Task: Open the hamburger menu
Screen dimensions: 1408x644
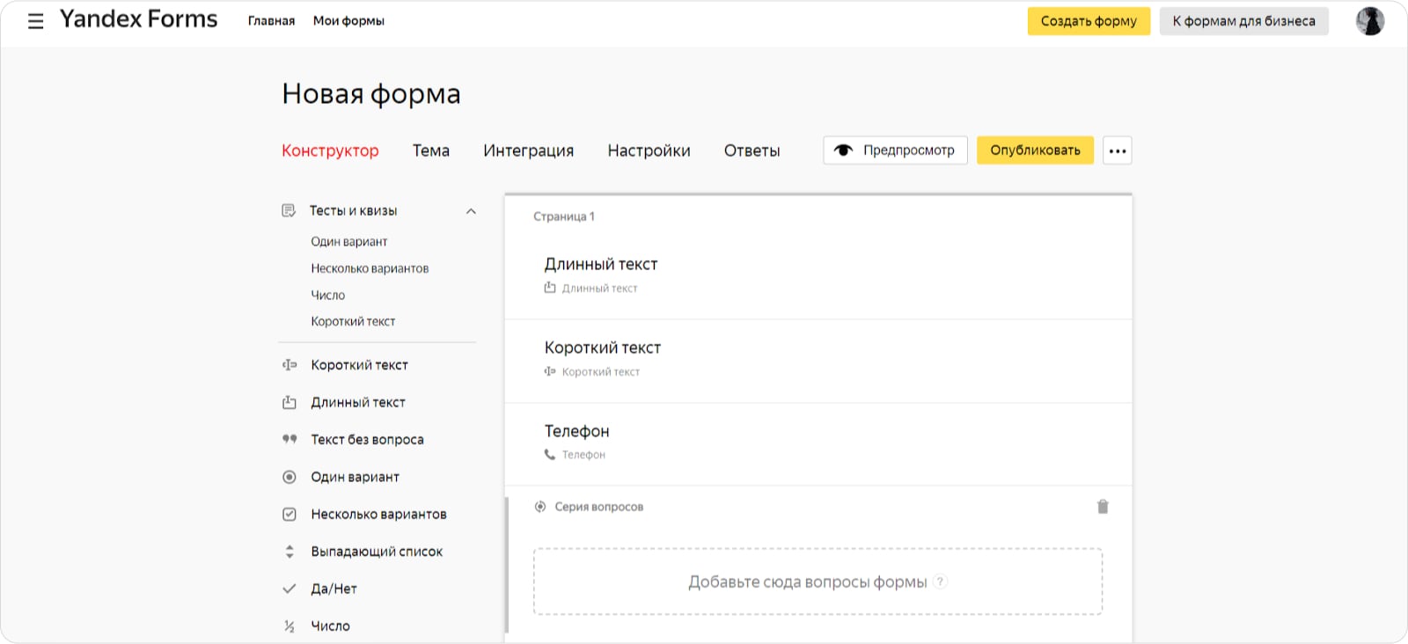Action: (x=36, y=21)
